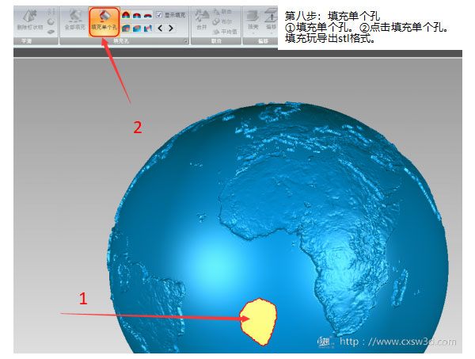
Task: Go to next hole with right arrow
Action: click(171, 29)
